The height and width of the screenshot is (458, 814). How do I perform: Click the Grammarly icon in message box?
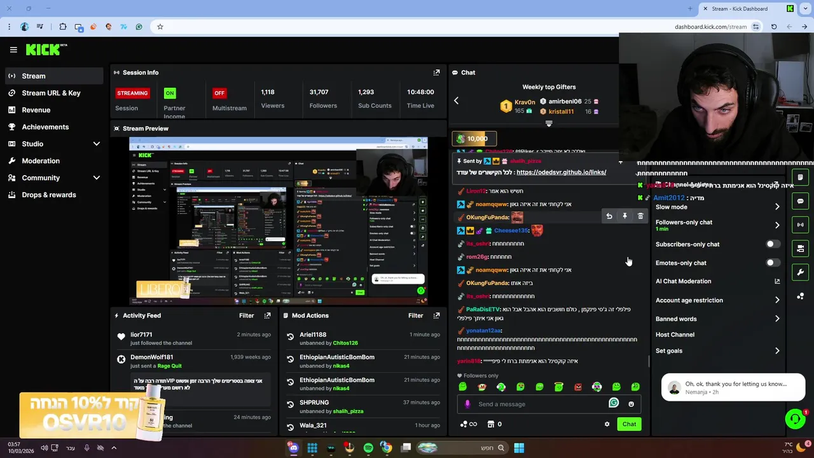click(614, 403)
